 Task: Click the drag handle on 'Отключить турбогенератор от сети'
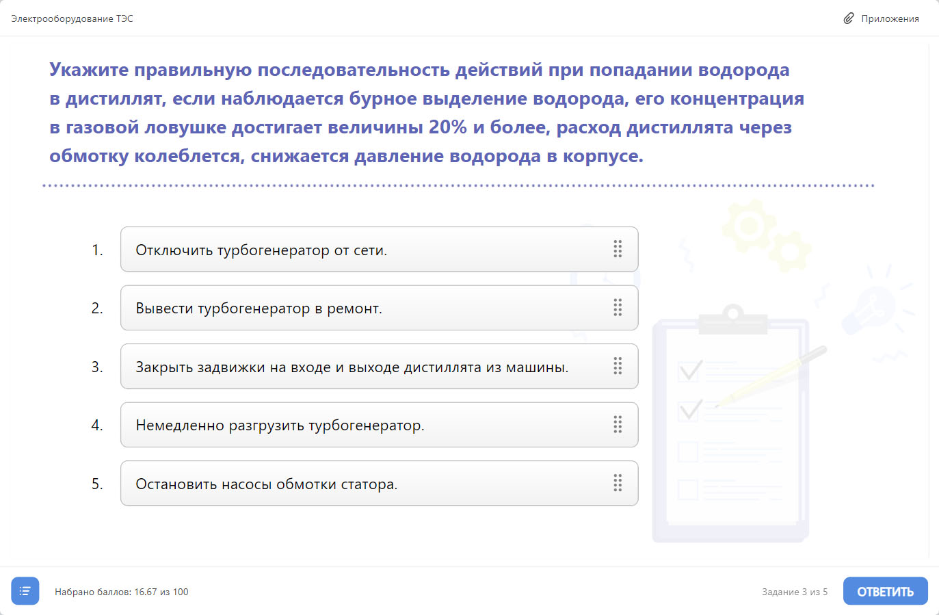618,249
